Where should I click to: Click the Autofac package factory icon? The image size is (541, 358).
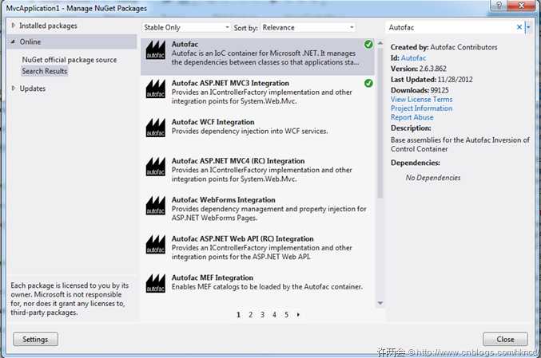(x=156, y=50)
